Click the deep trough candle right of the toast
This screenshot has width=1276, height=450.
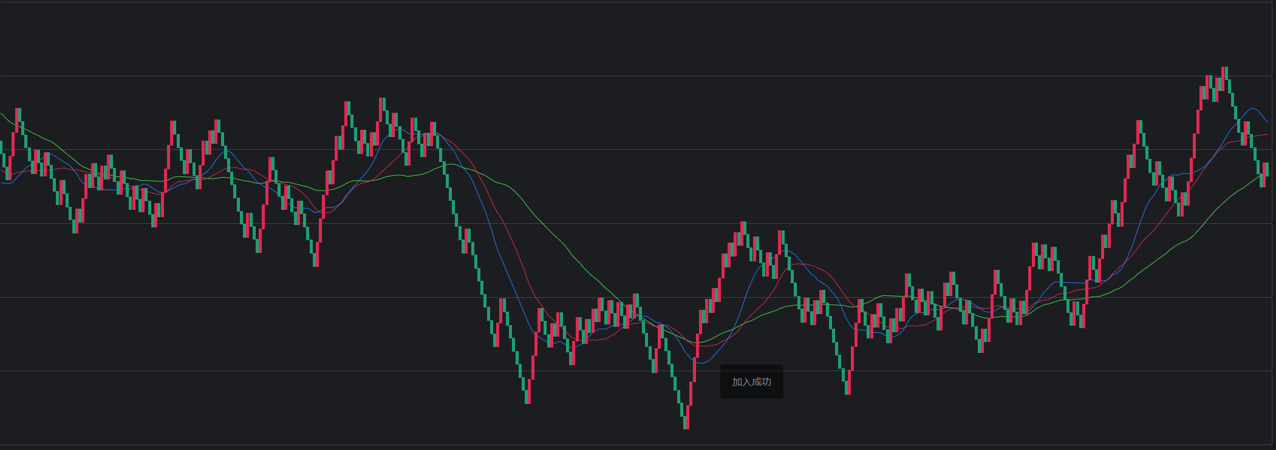point(847,381)
